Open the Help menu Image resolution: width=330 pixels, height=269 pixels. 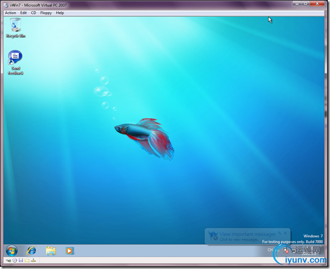[x=60, y=13]
